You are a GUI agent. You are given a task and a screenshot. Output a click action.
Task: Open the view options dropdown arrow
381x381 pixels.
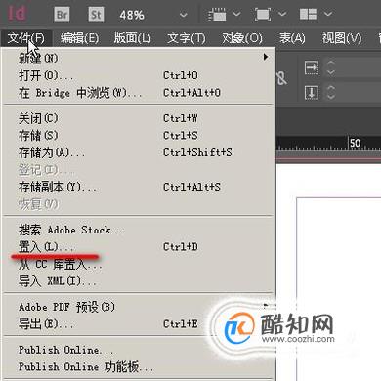tap(236, 14)
